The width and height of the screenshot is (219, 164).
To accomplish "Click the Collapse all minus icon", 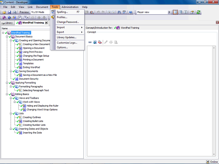I will (113, 12).
